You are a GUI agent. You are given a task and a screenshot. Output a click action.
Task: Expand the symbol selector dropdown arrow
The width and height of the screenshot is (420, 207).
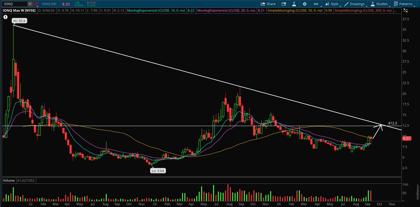(x=30, y=4)
